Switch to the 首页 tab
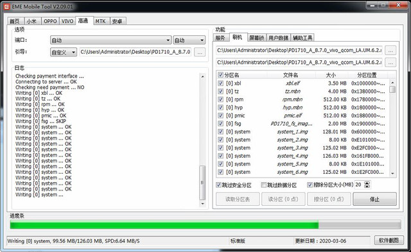Screen dimensions: 411x252 [15, 21]
